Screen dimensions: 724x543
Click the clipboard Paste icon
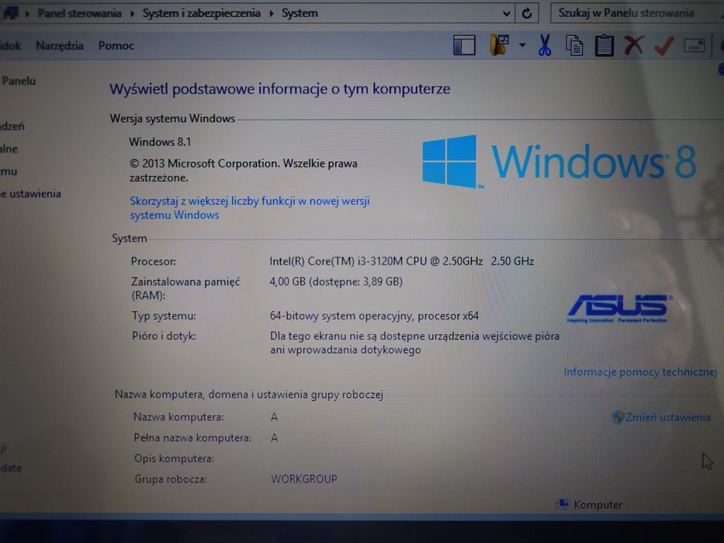point(604,45)
